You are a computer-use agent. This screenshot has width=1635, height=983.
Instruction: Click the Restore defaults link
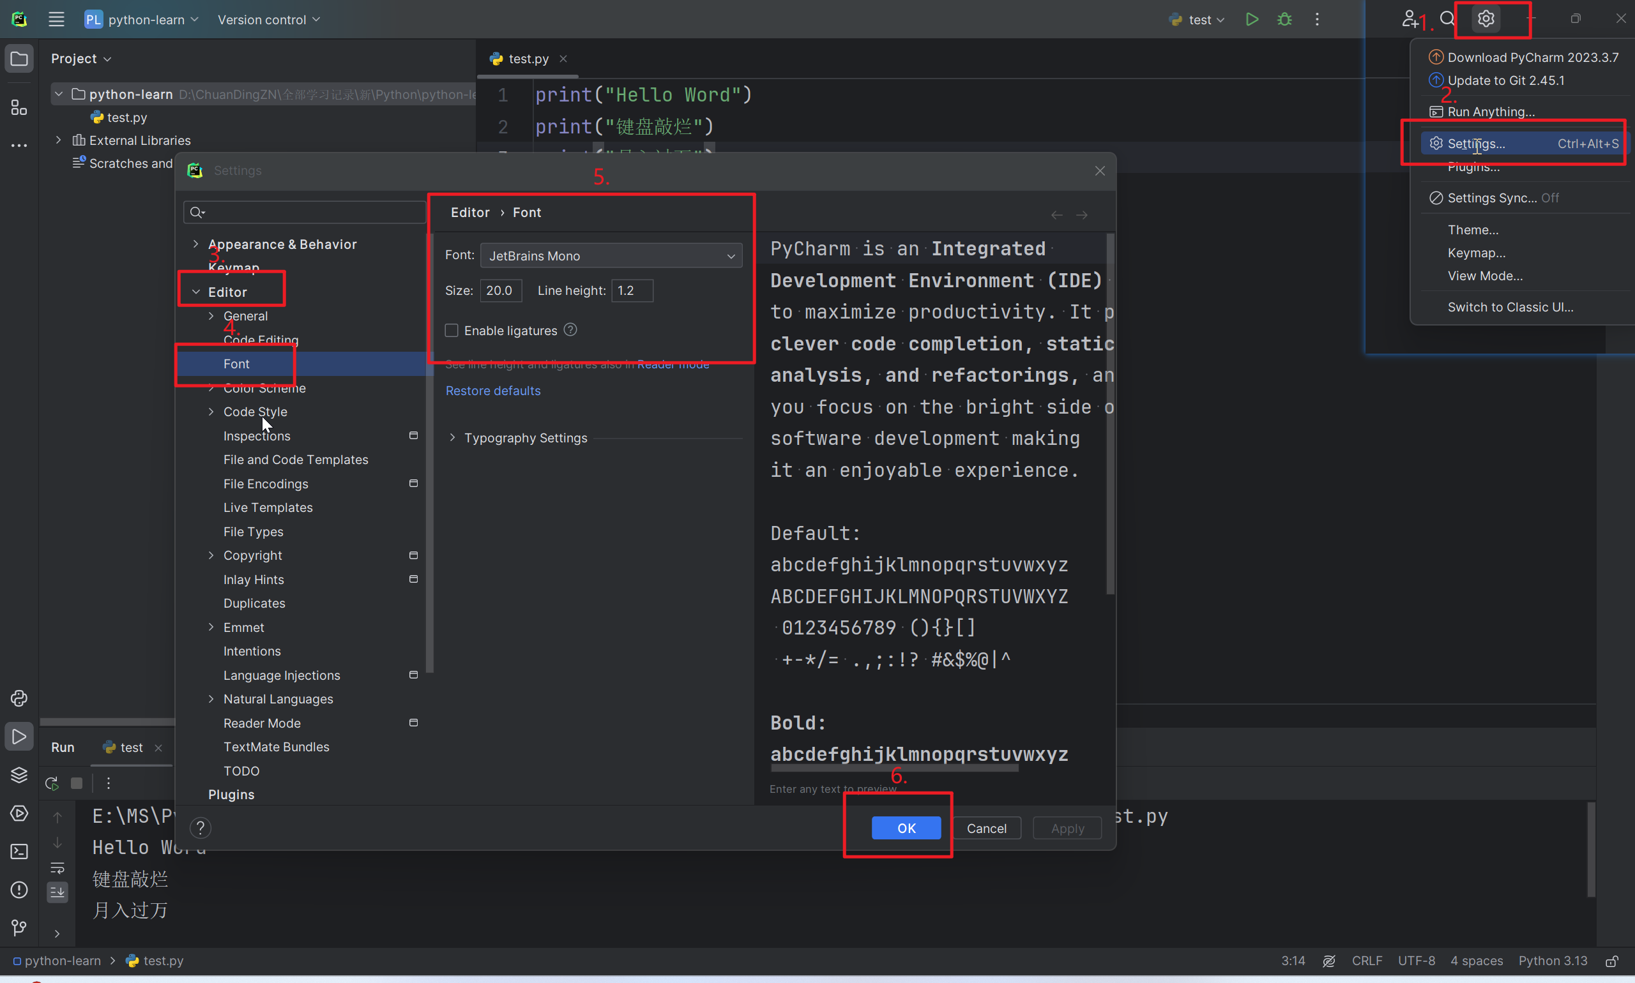point(492,391)
